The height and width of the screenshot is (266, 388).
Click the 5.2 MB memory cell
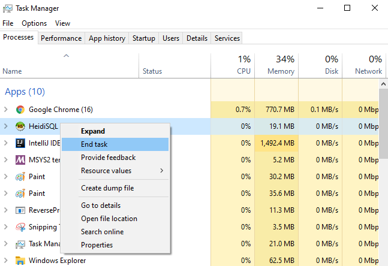point(276,160)
